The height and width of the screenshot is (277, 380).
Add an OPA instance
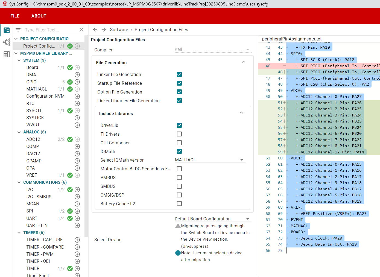(x=77, y=168)
